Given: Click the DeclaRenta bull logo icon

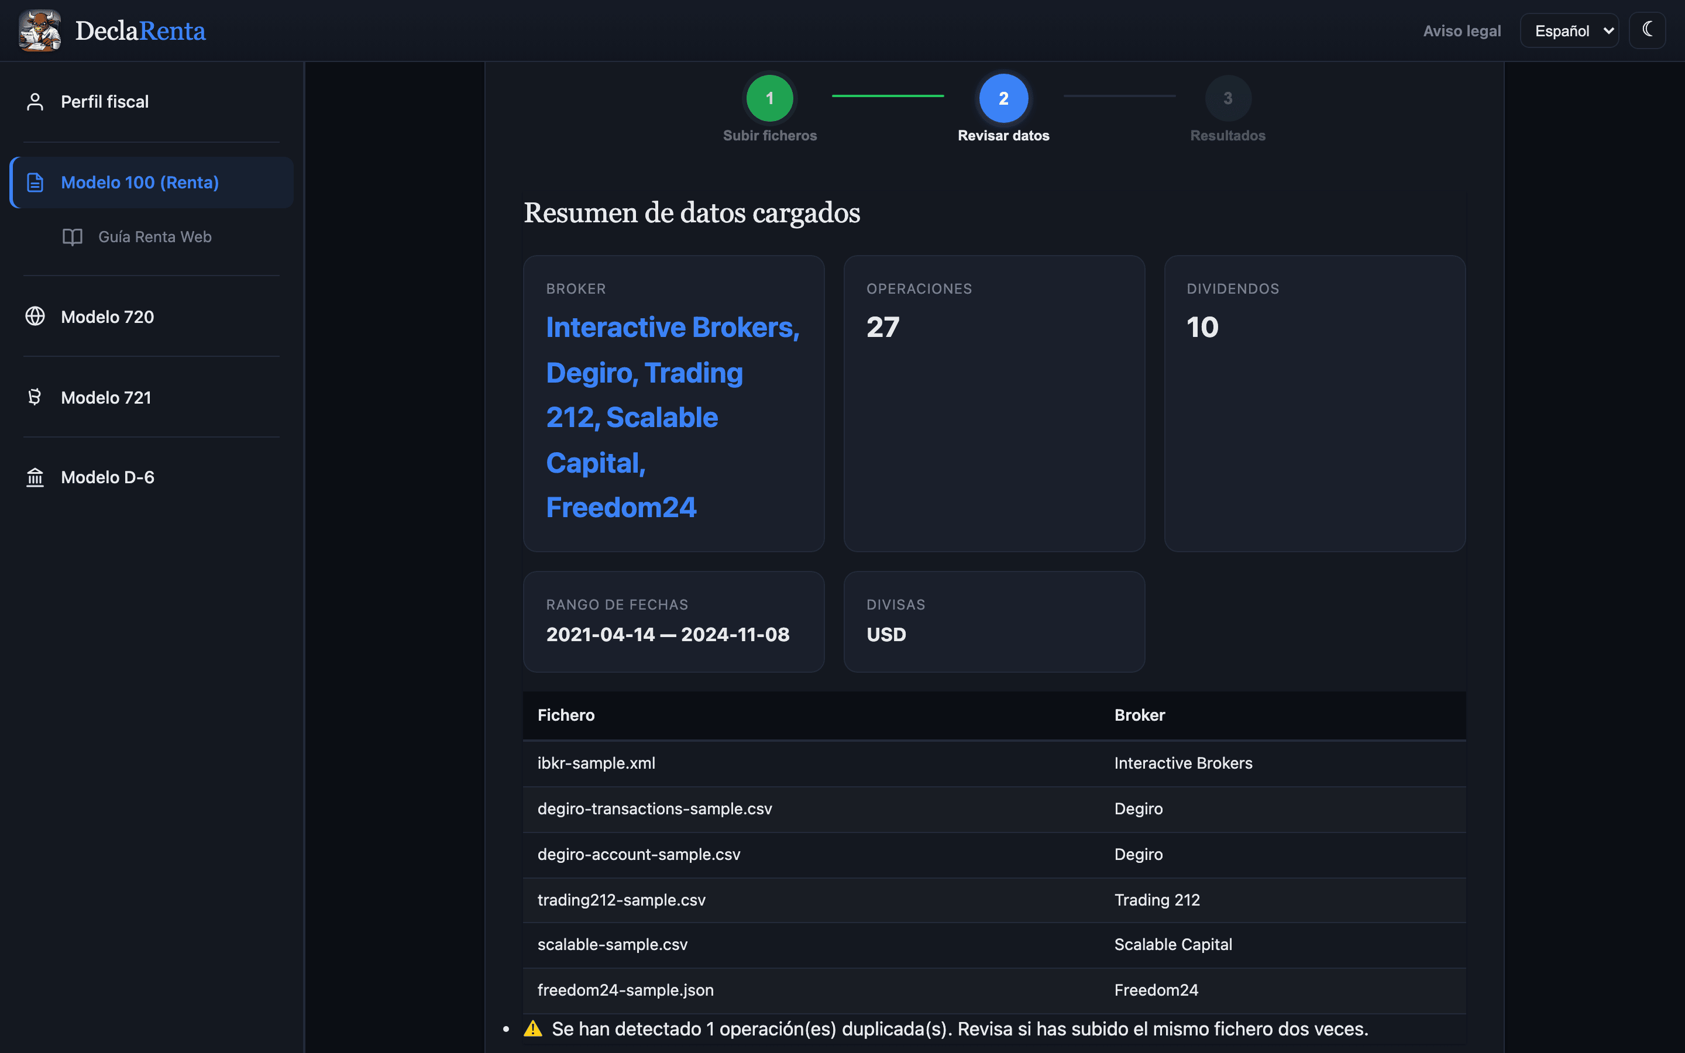Looking at the screenshot, I should [40, 30].
